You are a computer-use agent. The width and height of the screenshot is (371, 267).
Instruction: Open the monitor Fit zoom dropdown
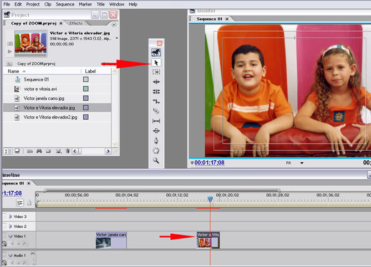pos(302,163)
